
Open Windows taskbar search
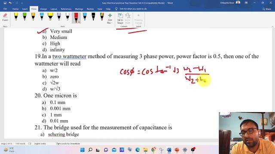click(90, 150)
